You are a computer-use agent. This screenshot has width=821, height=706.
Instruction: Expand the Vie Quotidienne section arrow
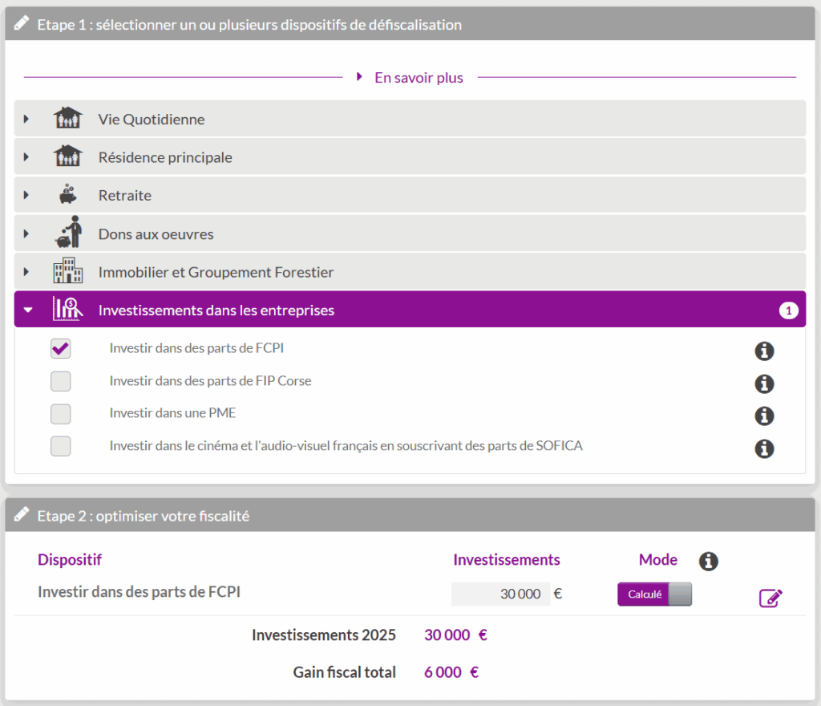(26, 120)
